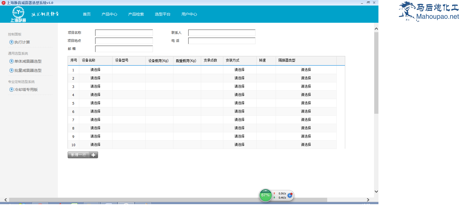Open 设备名称 请选择 dropdown in row 6
Image resolution: width=461 pixels, height=223 pixels.
(x=96, y=111)
